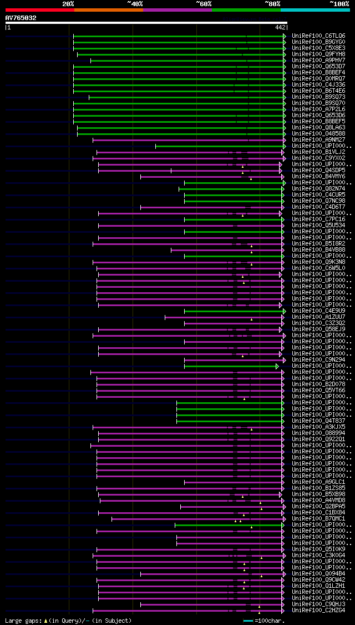The image size is (355, 625).
Task: Pick the UniRef100_B8BEF5 hit label
Action: (x=318, y=122)
